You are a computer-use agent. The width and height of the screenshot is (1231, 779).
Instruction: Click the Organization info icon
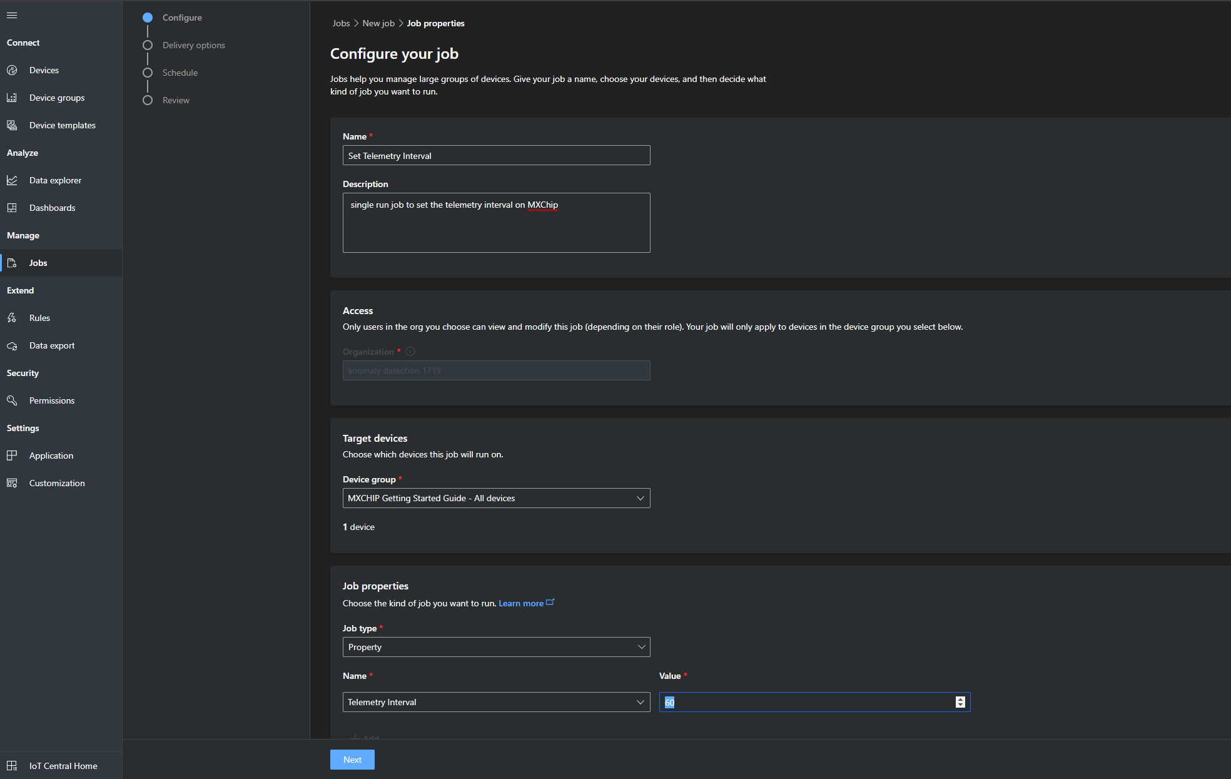[410, 352]
